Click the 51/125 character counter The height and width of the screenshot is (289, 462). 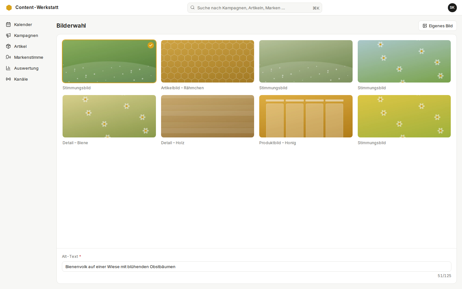pyautogui.click(x=444, y=276)
